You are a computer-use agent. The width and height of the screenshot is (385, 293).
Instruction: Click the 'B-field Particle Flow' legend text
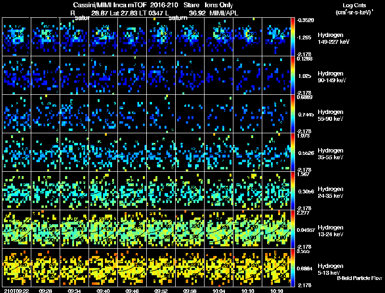click(359, 278)
